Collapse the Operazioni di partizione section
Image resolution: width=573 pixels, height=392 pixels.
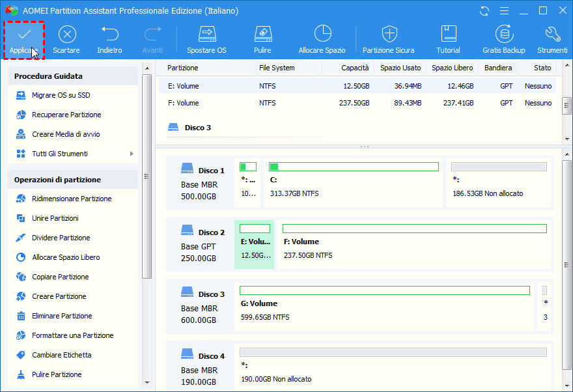73,180
